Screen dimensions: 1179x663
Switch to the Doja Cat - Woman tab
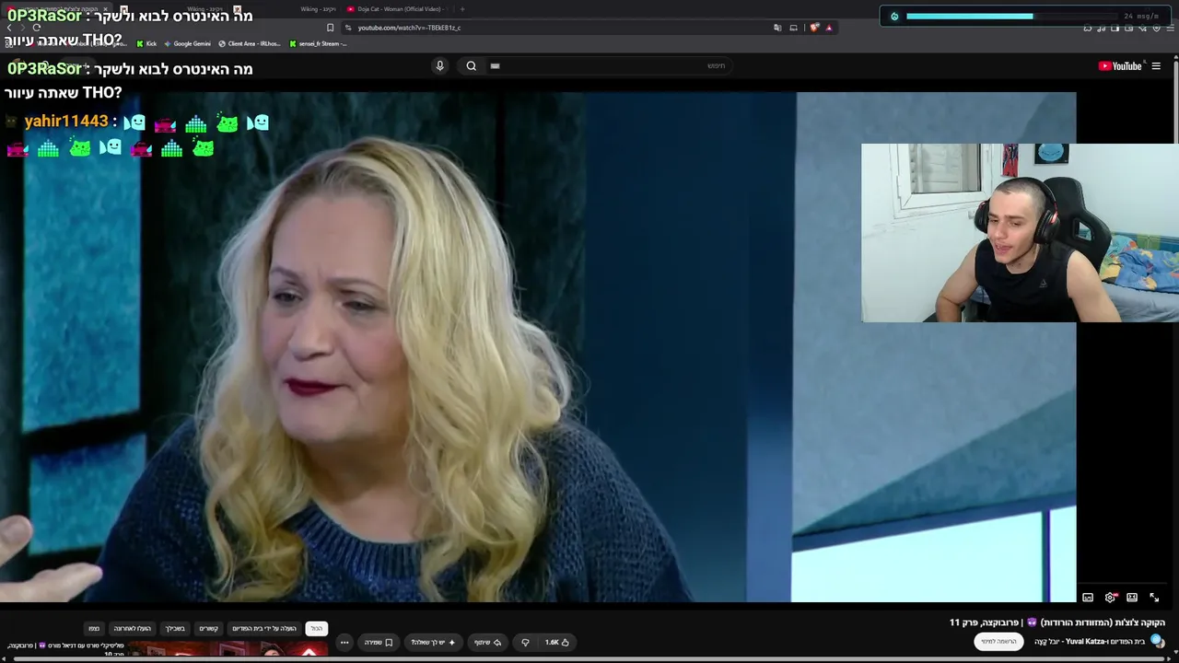pos(396,9)
